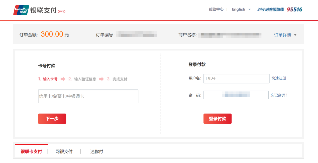Select the 银联卡支付 tab
The height and width of the screenshot is (163, 318).
coord(31,152)
